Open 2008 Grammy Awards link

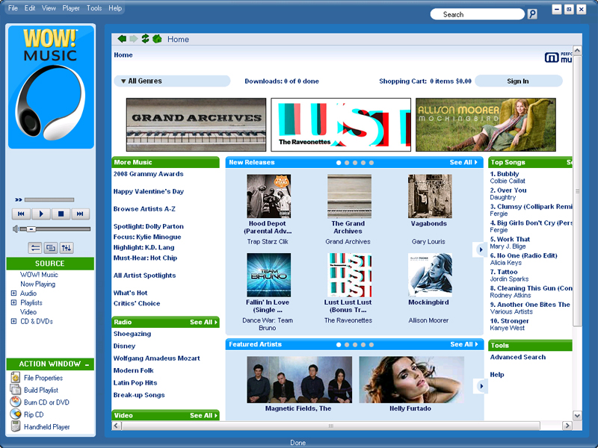[148, 174]
